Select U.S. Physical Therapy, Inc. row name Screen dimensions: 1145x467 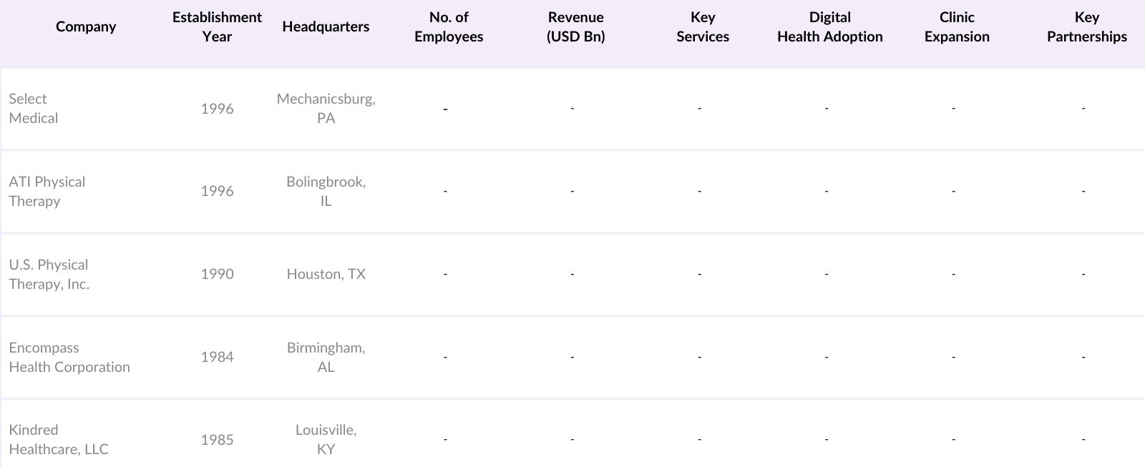click(49, 274)
